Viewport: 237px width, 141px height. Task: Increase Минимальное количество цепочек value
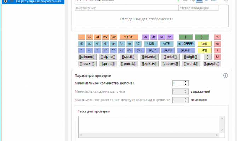tap(185, 82)
